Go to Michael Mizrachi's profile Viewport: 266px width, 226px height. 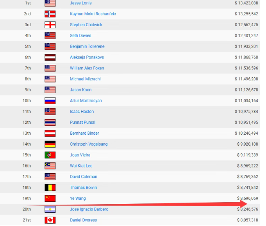85,79
